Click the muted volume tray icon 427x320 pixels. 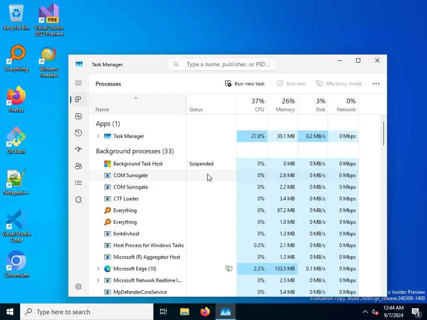pyautogui.click(x=375, y=312)
